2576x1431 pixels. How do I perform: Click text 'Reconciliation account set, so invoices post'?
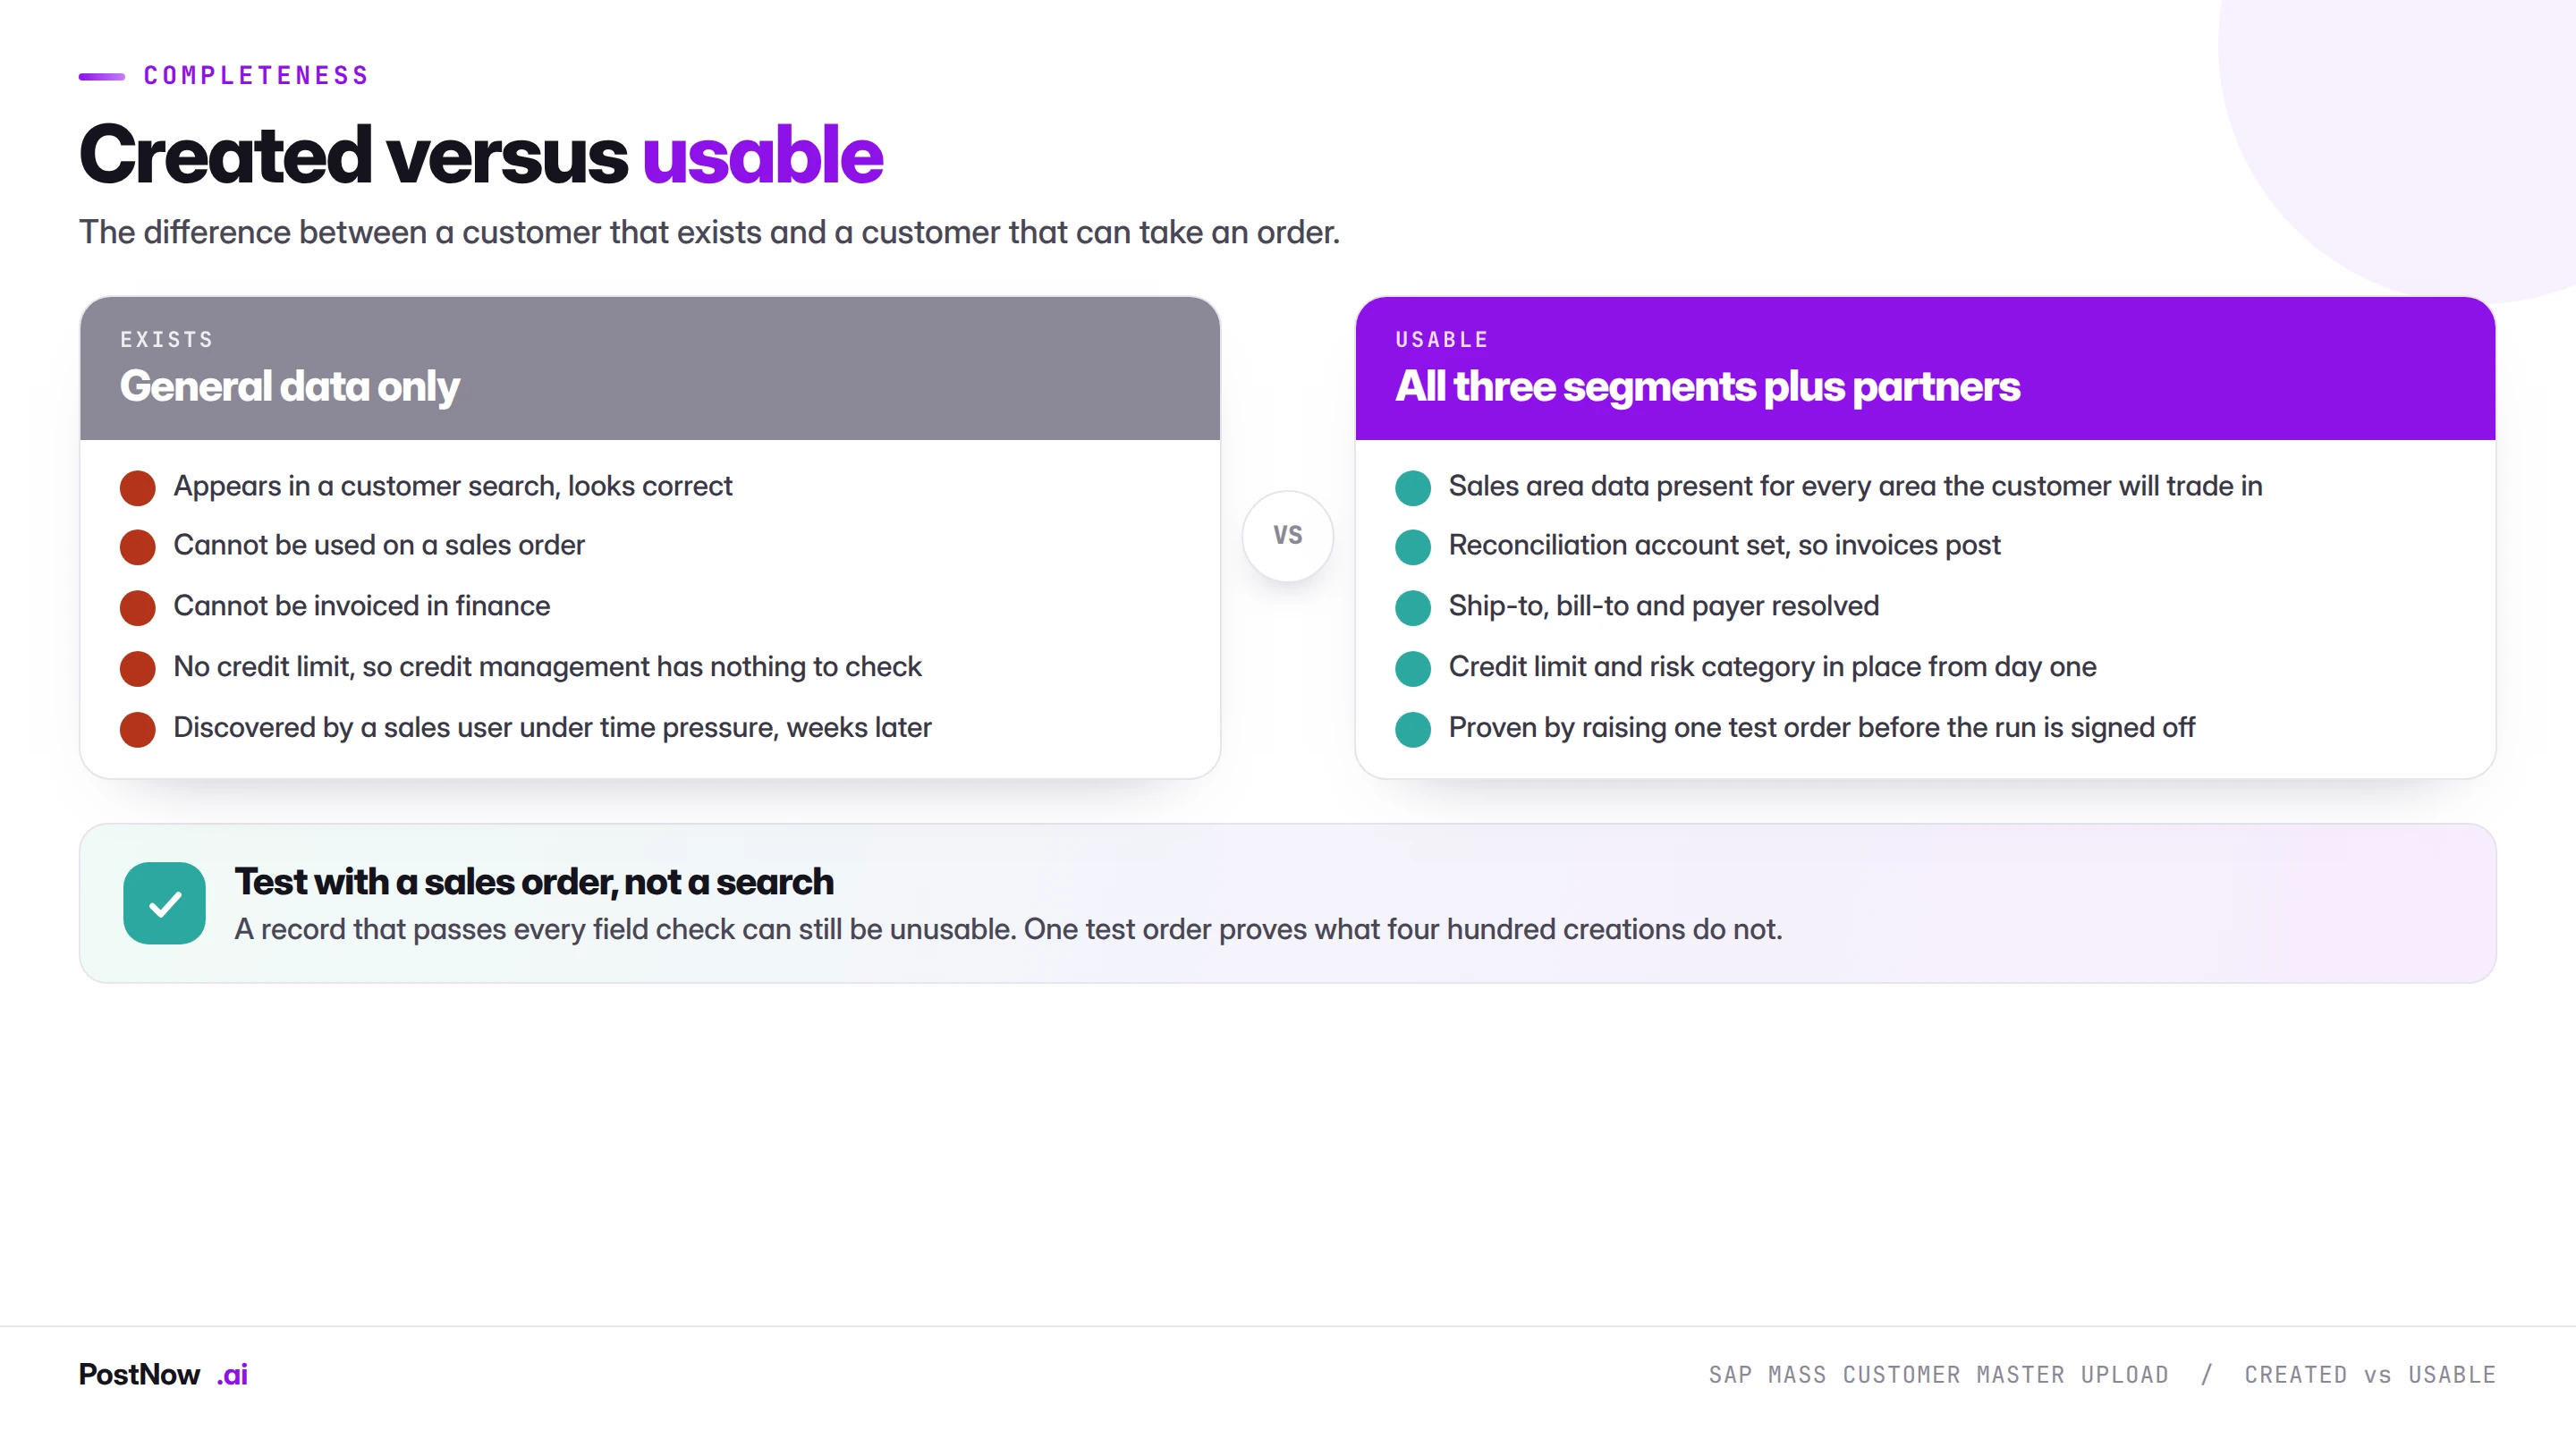pos(1724,545)
